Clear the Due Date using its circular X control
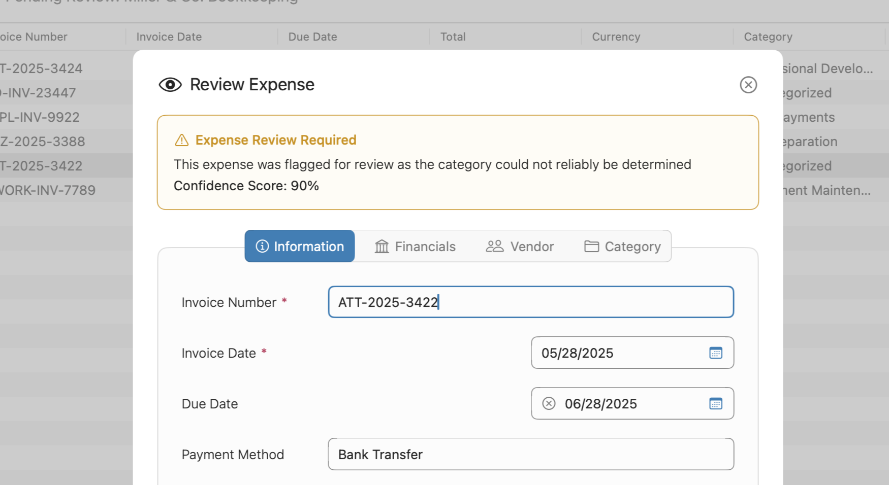The width and height of the screenshot is (889, 485). (x=548, y=404)
